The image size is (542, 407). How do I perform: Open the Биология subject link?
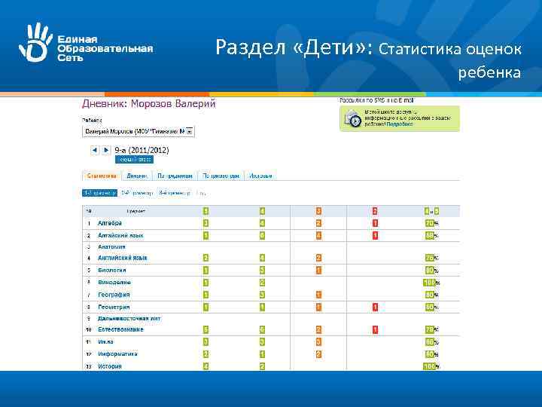tap(112, 270)
